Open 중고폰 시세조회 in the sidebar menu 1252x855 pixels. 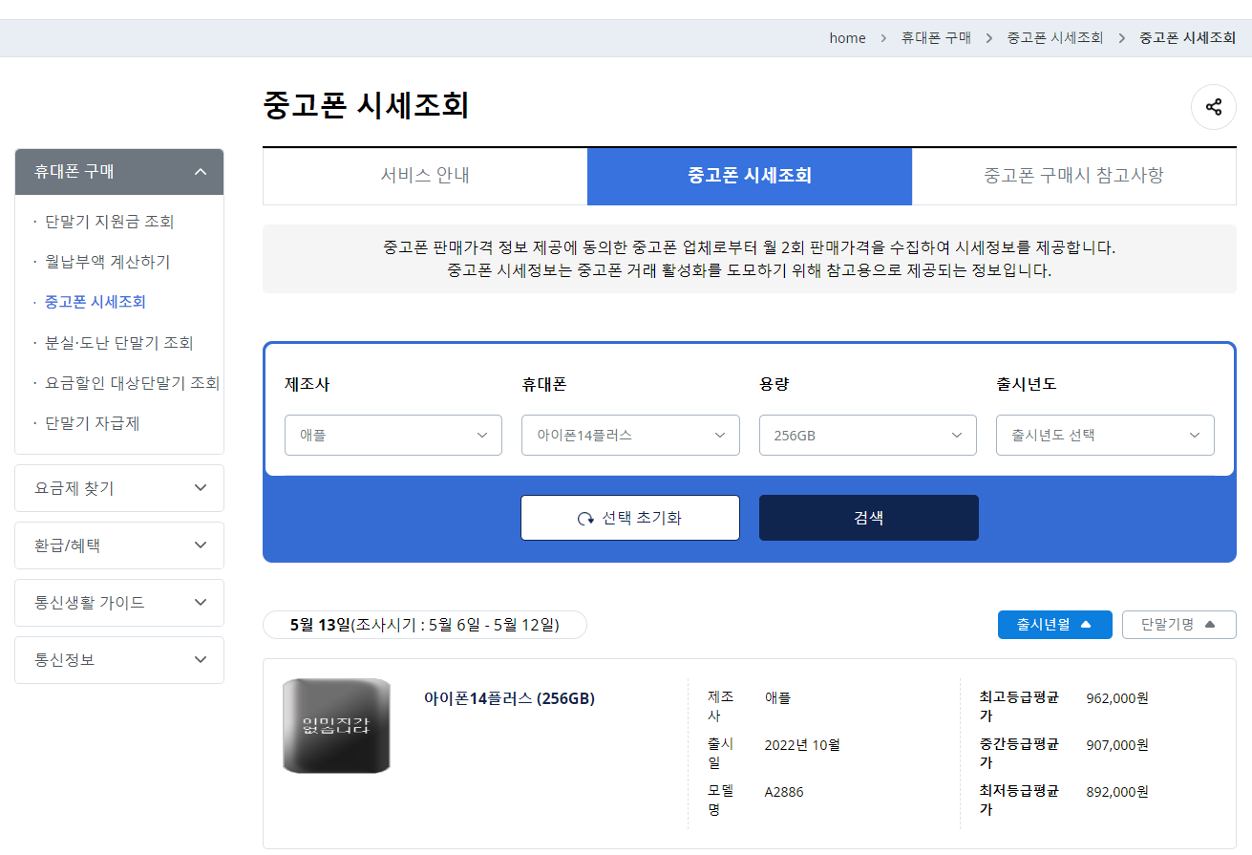pos(95,302)
